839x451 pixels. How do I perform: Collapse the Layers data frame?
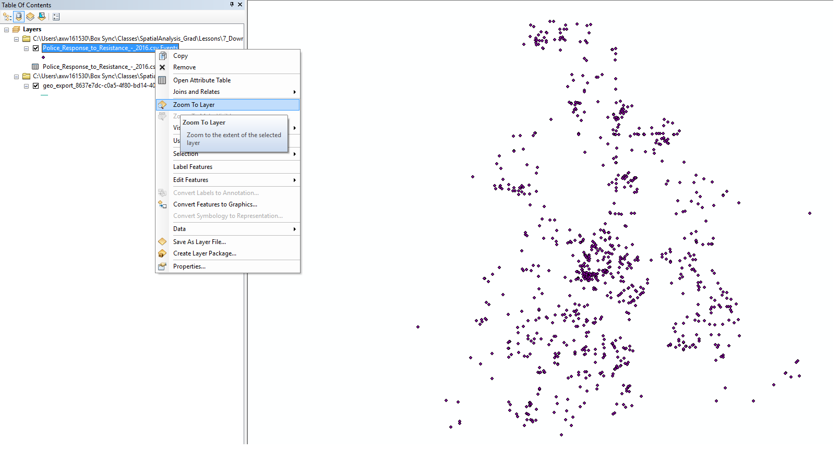(6, 30)
